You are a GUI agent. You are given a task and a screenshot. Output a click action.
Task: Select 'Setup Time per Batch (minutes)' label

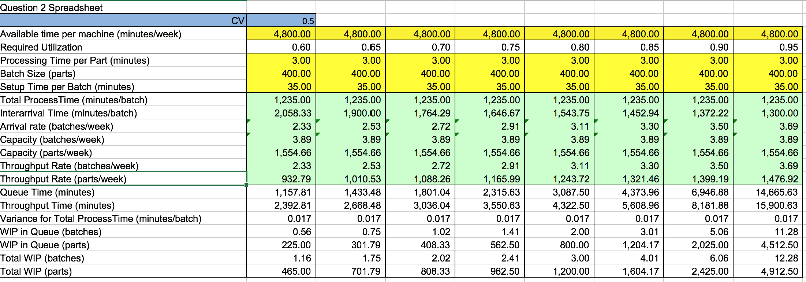(x=123, y=86)
